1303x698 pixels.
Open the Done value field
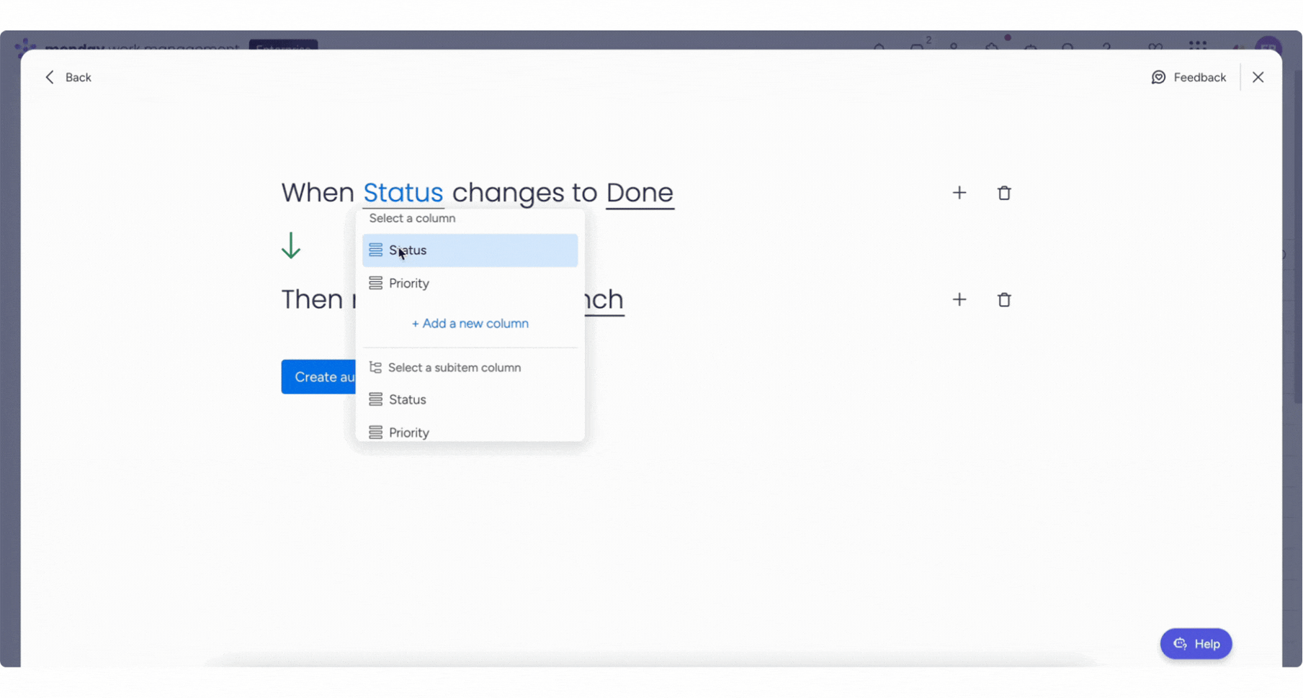click(640, 193)
